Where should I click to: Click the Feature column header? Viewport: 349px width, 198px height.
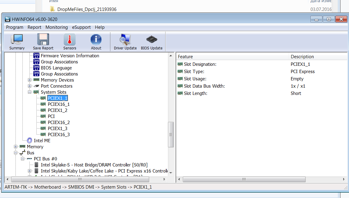click(232, 56)
